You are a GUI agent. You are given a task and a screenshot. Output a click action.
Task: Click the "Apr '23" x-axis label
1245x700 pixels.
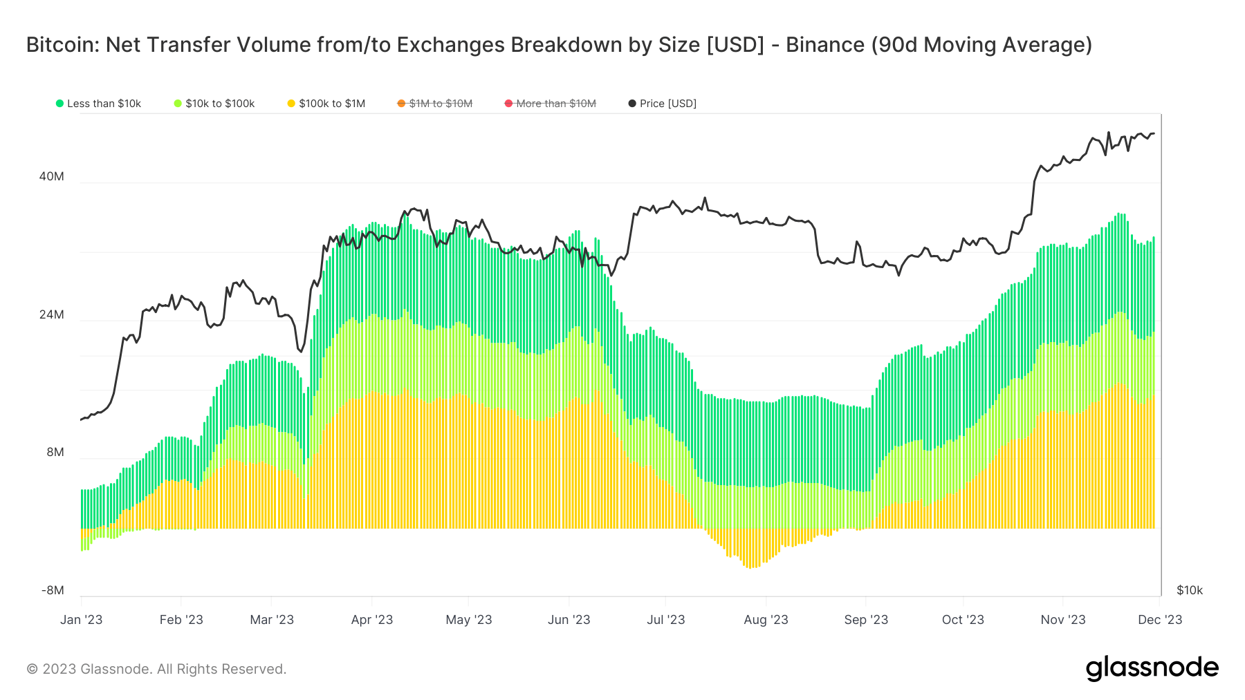coord(372,620)
